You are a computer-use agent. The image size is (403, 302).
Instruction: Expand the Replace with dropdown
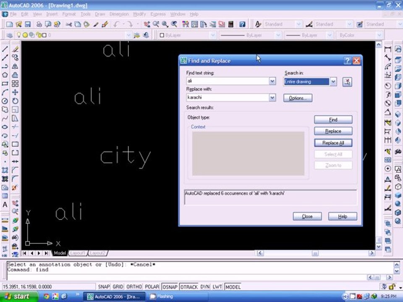click(x=272, y=98)
